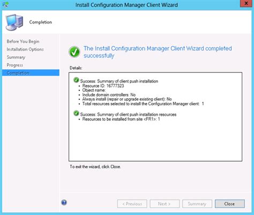This screenshot has height=215, width=254.
Task: Click the blue help question mark icon
Action: click(x=64, y=203)
